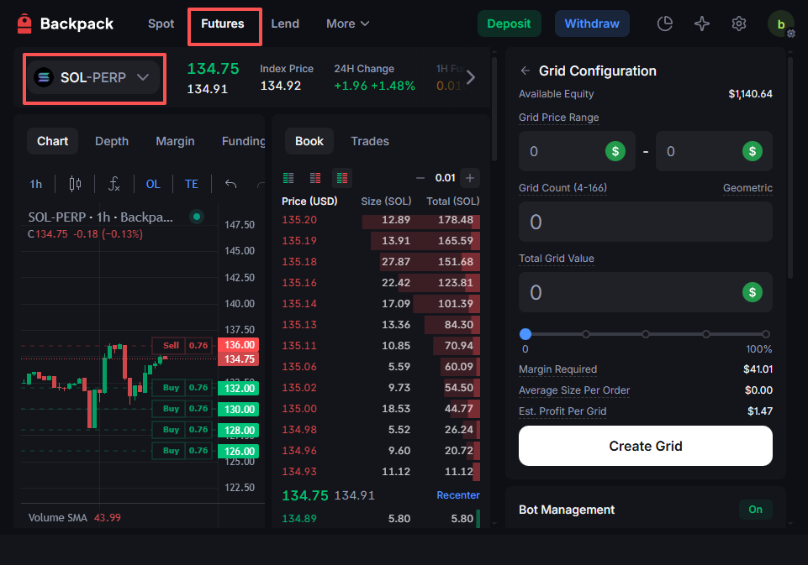Click green status dot beside chart title
Viewport: 808px width, 565px height.
point(197,217)
